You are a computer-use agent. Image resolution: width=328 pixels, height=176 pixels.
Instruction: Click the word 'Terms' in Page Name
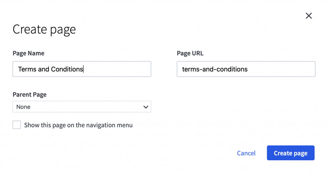pos(27,69)
